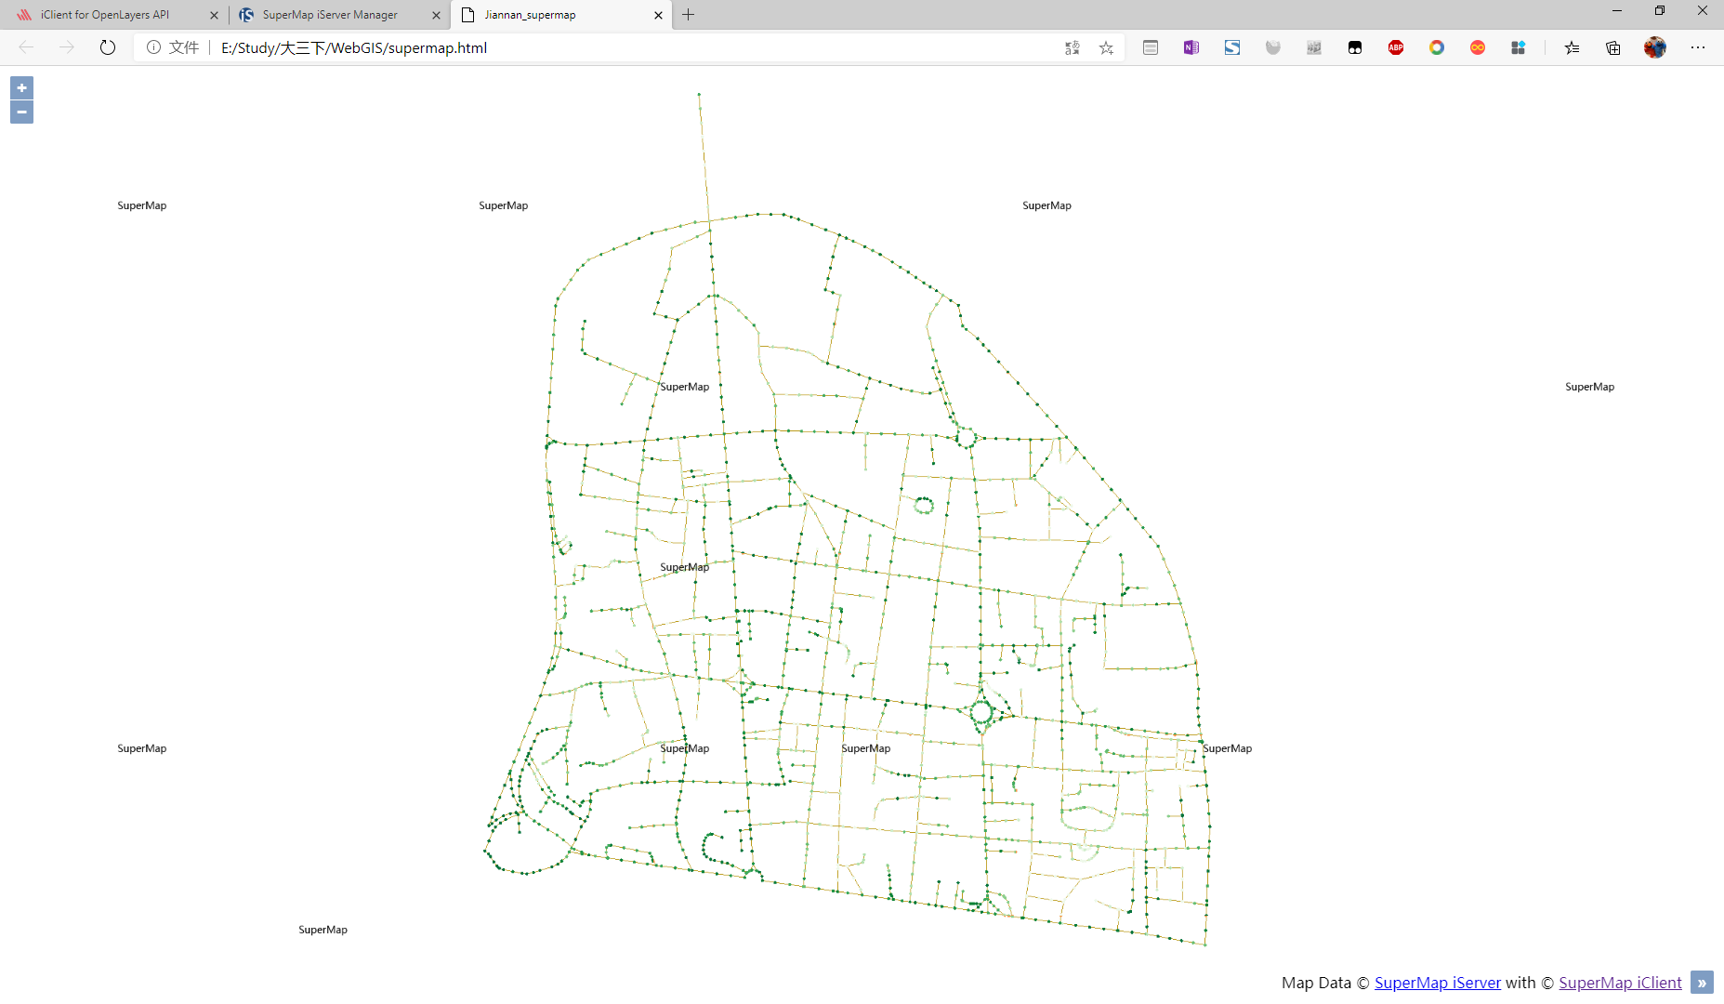Open the SuperMap iServer attribution link
The image size is (1724, 1004).
(x=1437, y=983)
